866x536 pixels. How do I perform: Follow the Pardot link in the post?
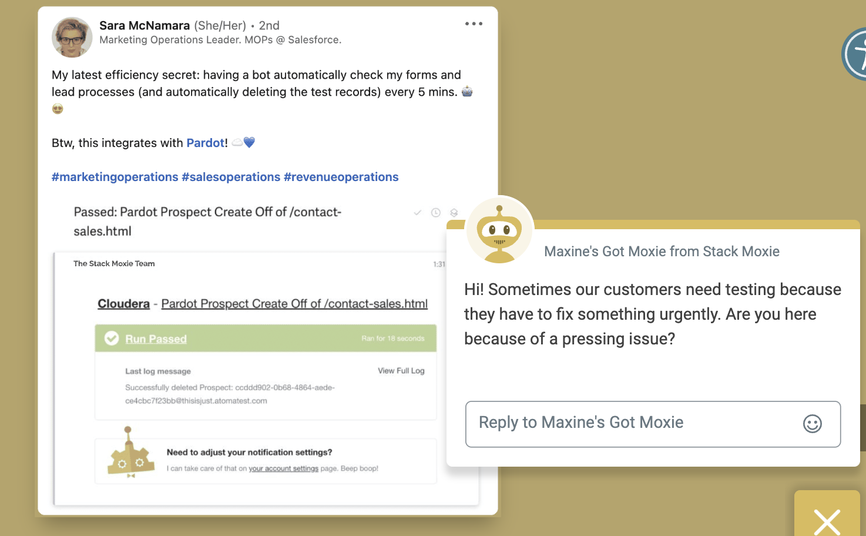(206, 143)
